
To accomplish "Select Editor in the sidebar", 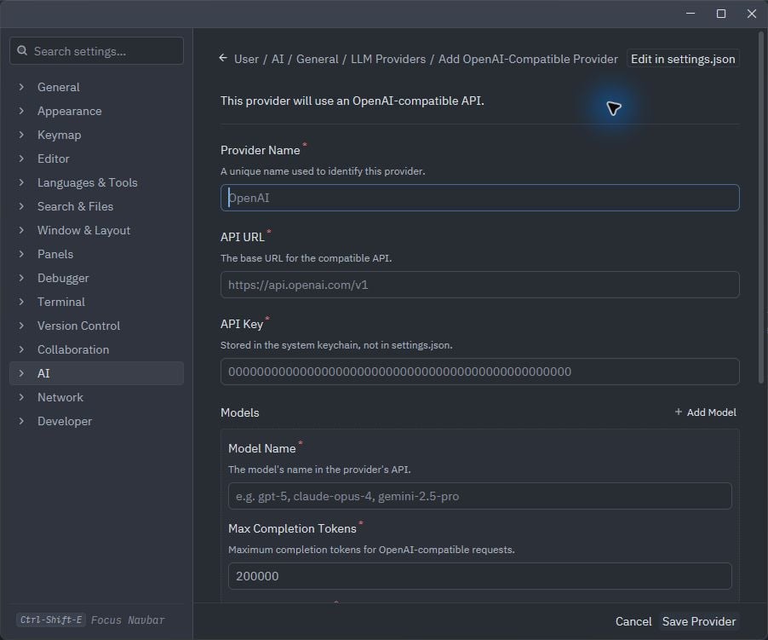I will [96, 159].
